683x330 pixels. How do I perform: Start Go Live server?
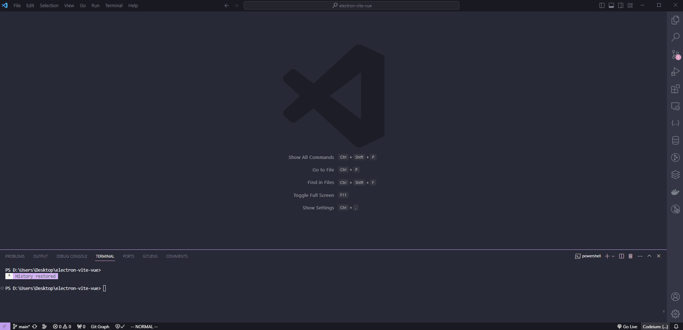pyautogui.click(x=627, y=326)
